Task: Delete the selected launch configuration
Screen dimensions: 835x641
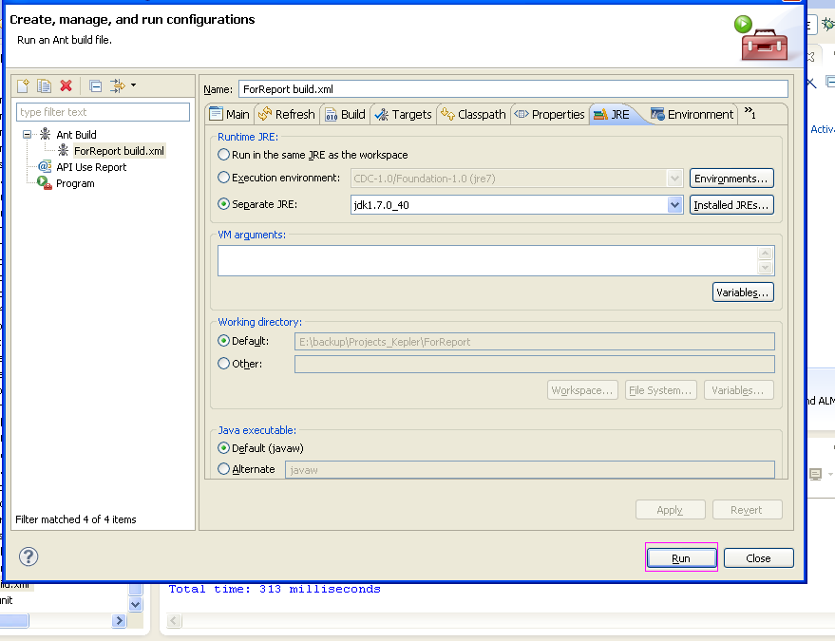Action: (x=65, y=86)
